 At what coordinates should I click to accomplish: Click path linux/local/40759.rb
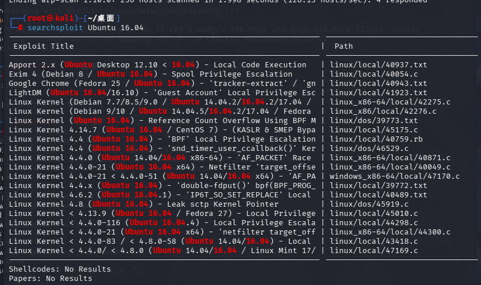pos(376,139)
